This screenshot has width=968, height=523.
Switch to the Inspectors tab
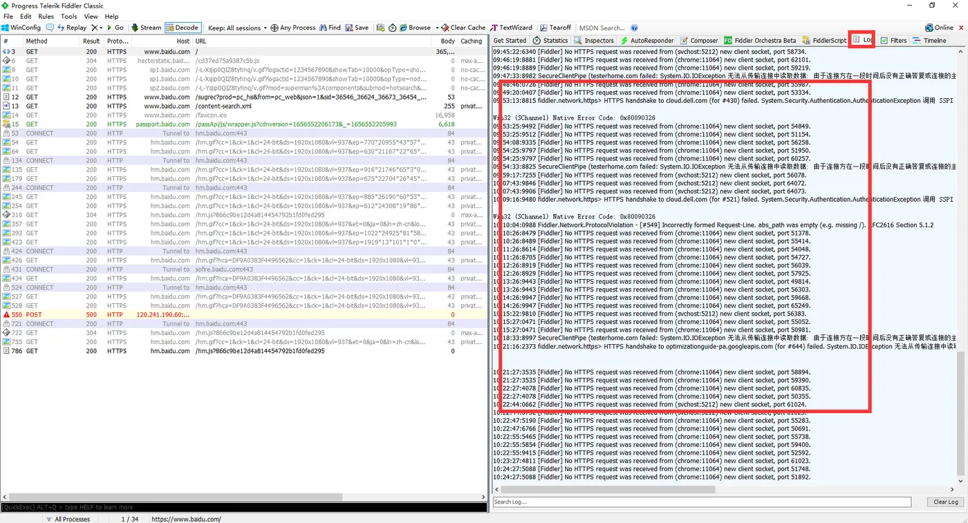pyautogui.click(x=593, y=41)
